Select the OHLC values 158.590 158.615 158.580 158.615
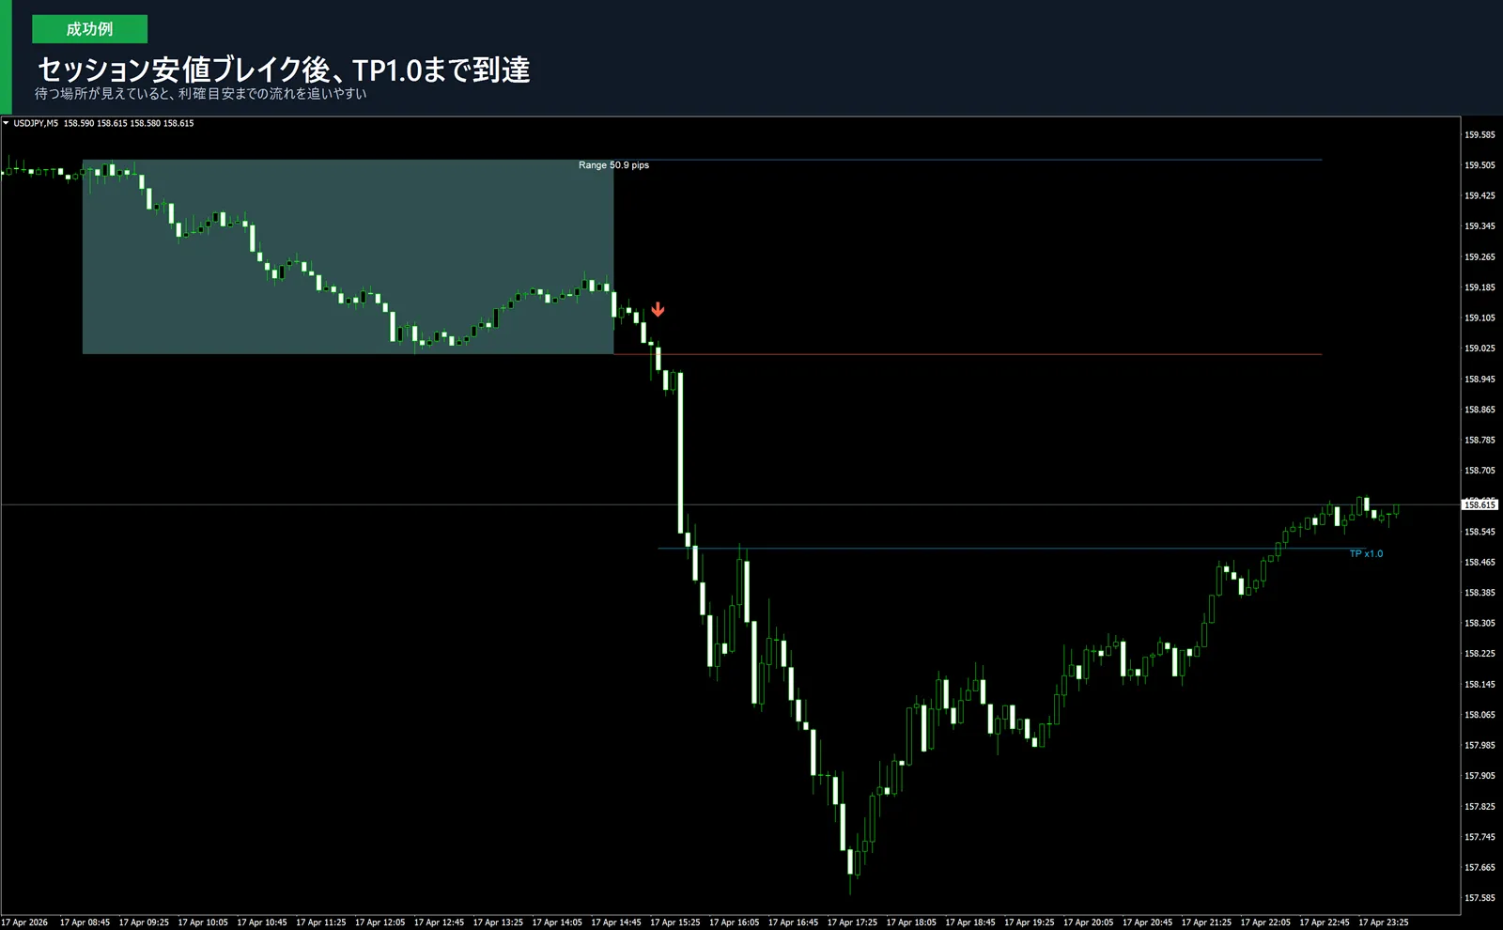This screenshot has width=1503, height=930. [x=129, y=123]
